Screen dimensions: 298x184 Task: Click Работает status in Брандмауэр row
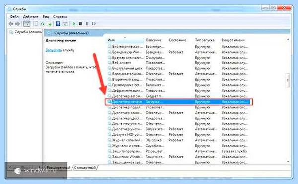tap(176, 52)
